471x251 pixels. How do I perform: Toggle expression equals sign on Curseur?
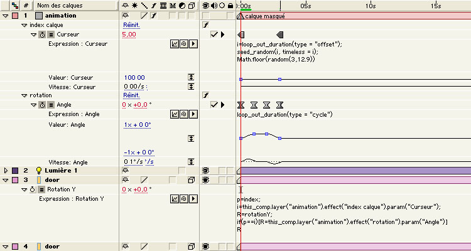51,35
